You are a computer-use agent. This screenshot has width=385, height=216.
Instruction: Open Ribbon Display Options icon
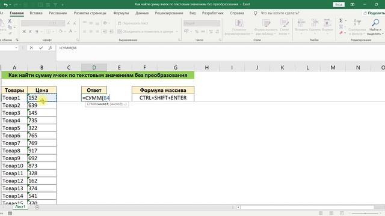[353, 4]
